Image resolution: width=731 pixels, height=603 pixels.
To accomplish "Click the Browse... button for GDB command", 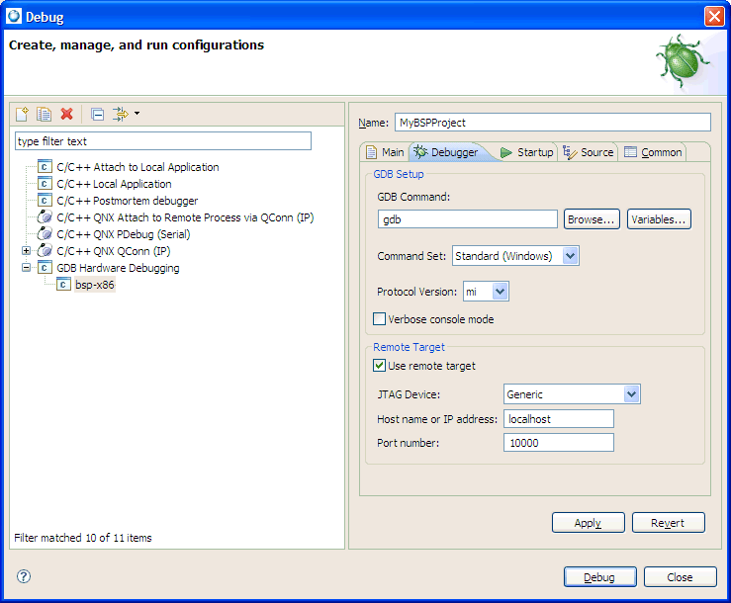I will 592,219.
